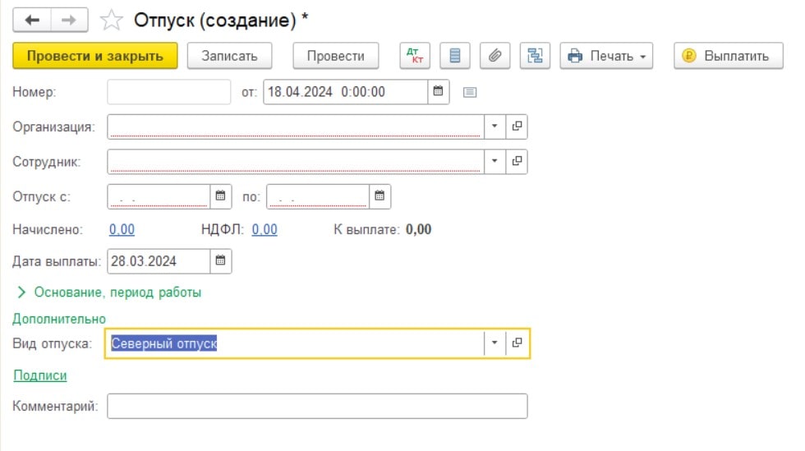Click the back navigation arrow
805x451 pixels.
coord(32,20)
